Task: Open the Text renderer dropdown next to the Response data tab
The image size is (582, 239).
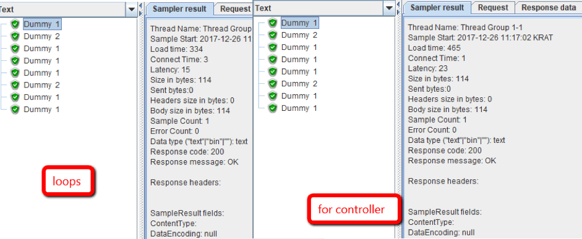Action: point(389,8)
